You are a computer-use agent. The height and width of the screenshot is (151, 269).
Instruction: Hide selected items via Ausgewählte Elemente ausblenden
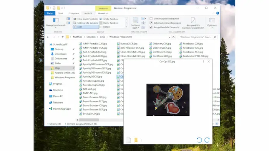tap(193, 23)
